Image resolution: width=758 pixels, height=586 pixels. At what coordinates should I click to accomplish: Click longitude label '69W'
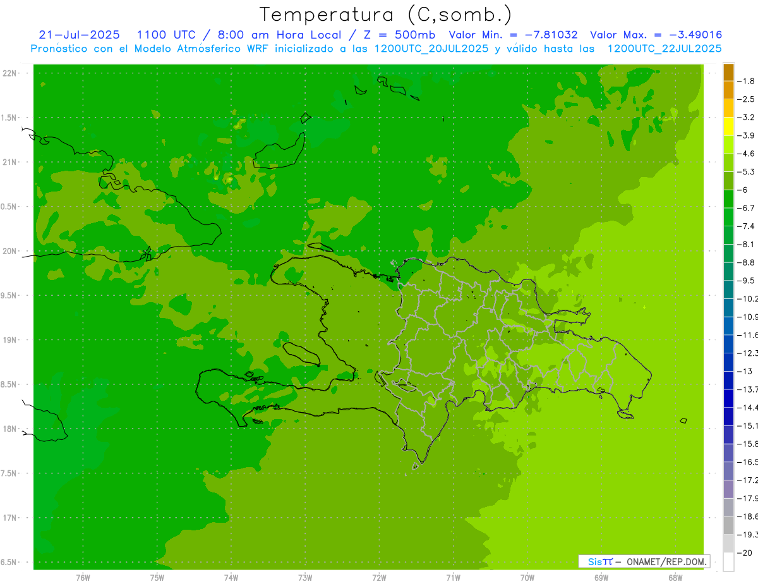pyautogui.click(x=601, y=577)
